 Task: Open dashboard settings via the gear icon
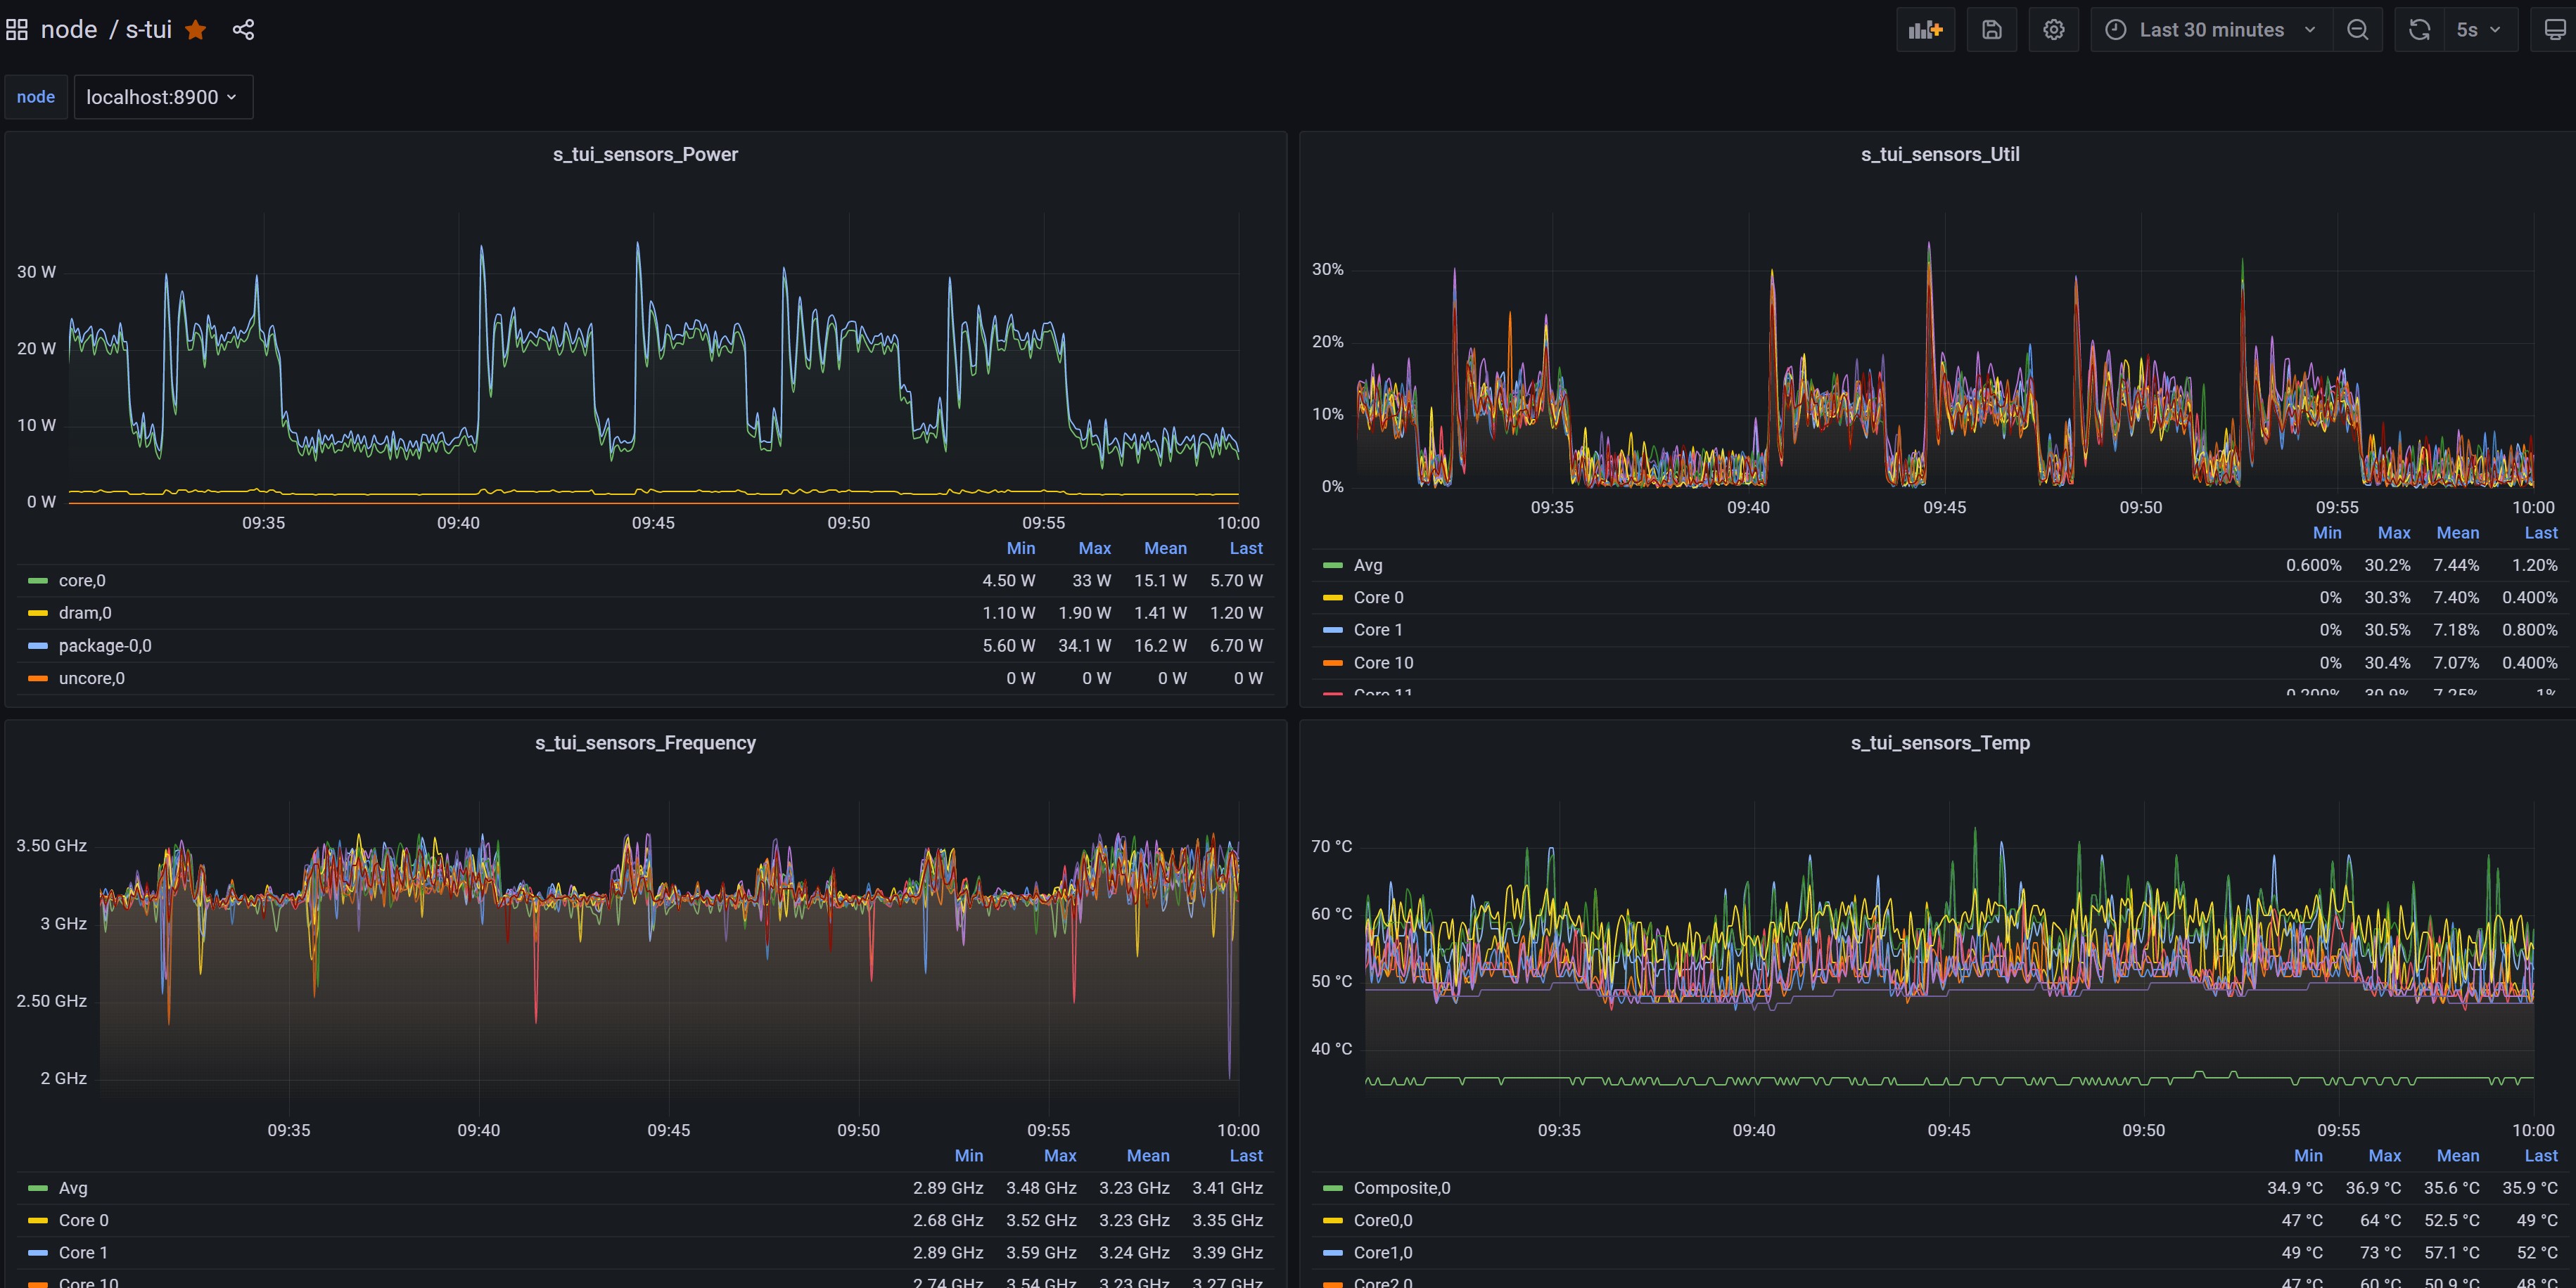tap(2053, 29)
